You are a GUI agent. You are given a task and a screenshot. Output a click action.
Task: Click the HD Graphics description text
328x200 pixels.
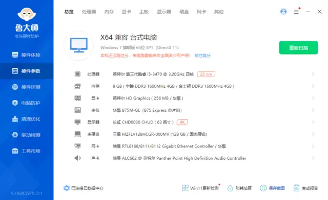coord(148,98)
